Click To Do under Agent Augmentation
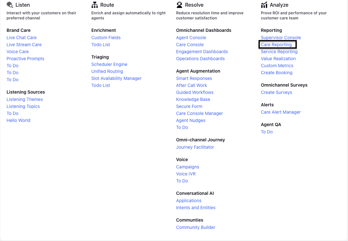The height and width of the screenshot is (241, 348). point(182,127)
